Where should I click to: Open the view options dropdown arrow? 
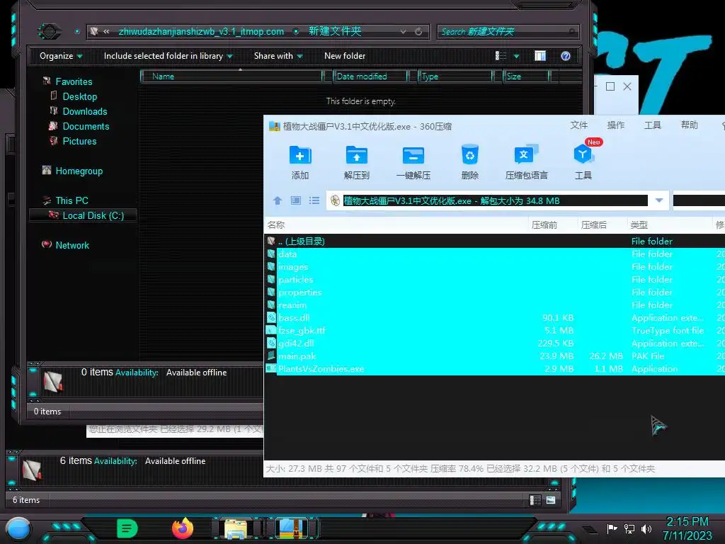(516, 56)
